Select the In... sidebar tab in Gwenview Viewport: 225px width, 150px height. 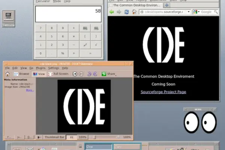pyautogui.click(x=19, y=137)
